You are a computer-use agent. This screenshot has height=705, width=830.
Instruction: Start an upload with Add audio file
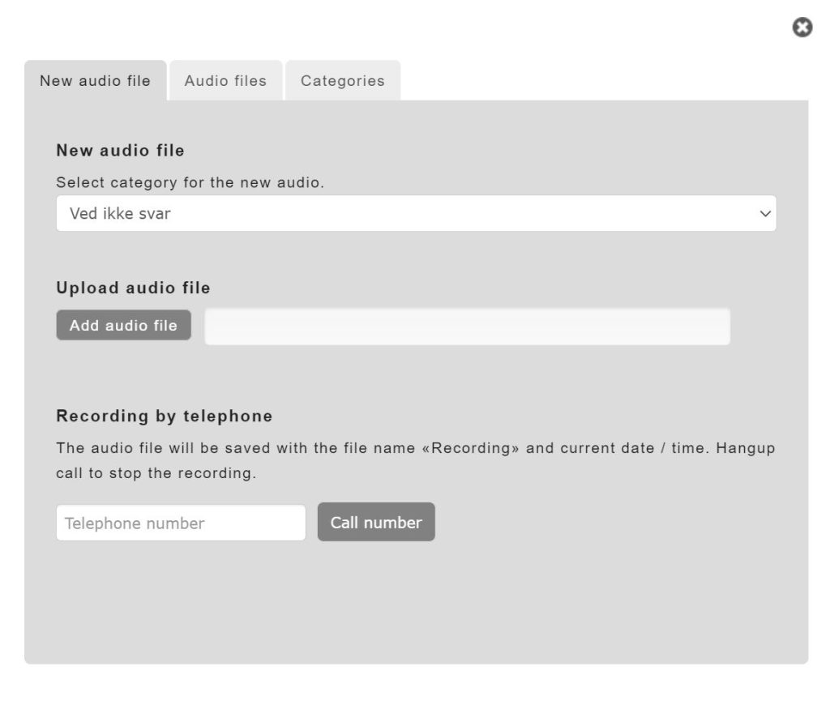pos(123,325)
